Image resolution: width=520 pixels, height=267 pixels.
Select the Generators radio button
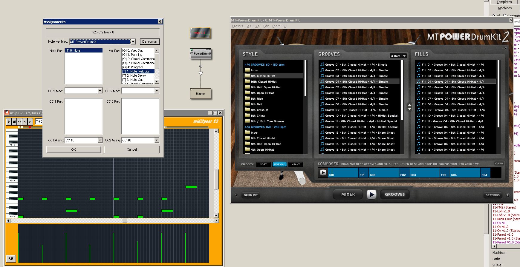click(504, 15)
